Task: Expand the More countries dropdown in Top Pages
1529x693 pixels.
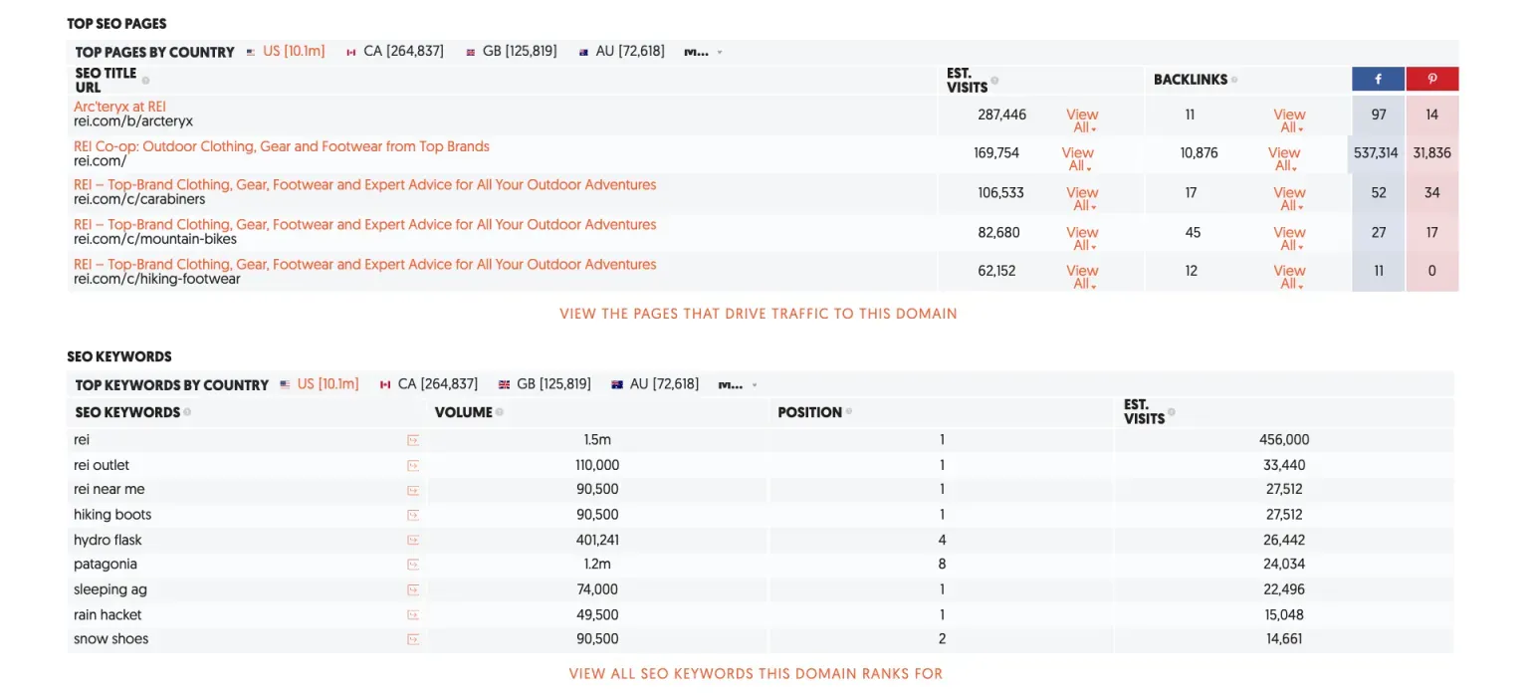Action: [x=703, y=52]
